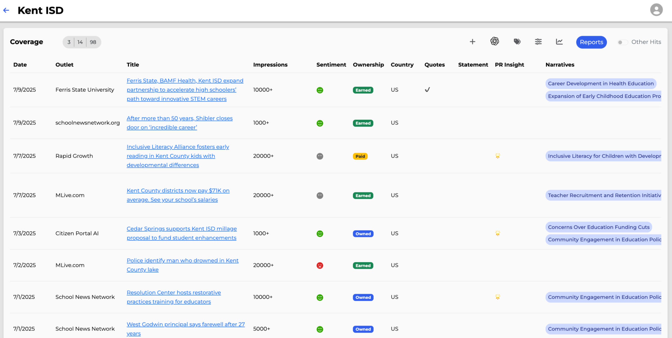The width and height of the screenshot is (672, 338).
Task: Select the 'Career Development in Health Education' narrative tag
Action: (x=601, y=83)
